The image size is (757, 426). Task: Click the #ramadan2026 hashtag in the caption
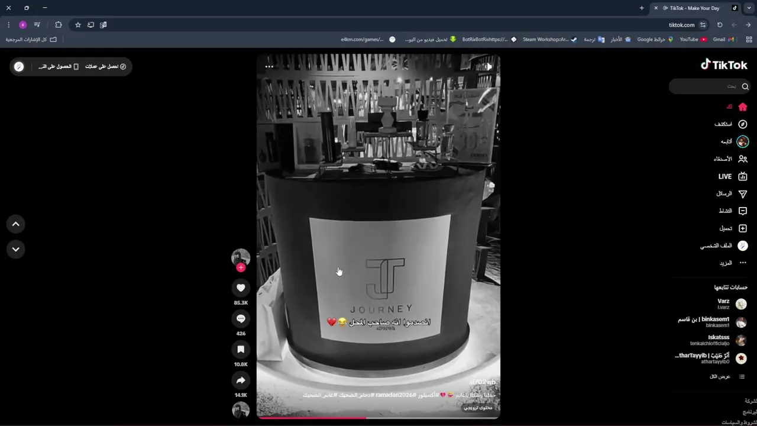pos(396,395)
